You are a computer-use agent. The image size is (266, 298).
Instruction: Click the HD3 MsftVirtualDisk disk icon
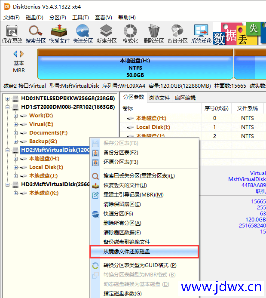(x=15, y=184)
